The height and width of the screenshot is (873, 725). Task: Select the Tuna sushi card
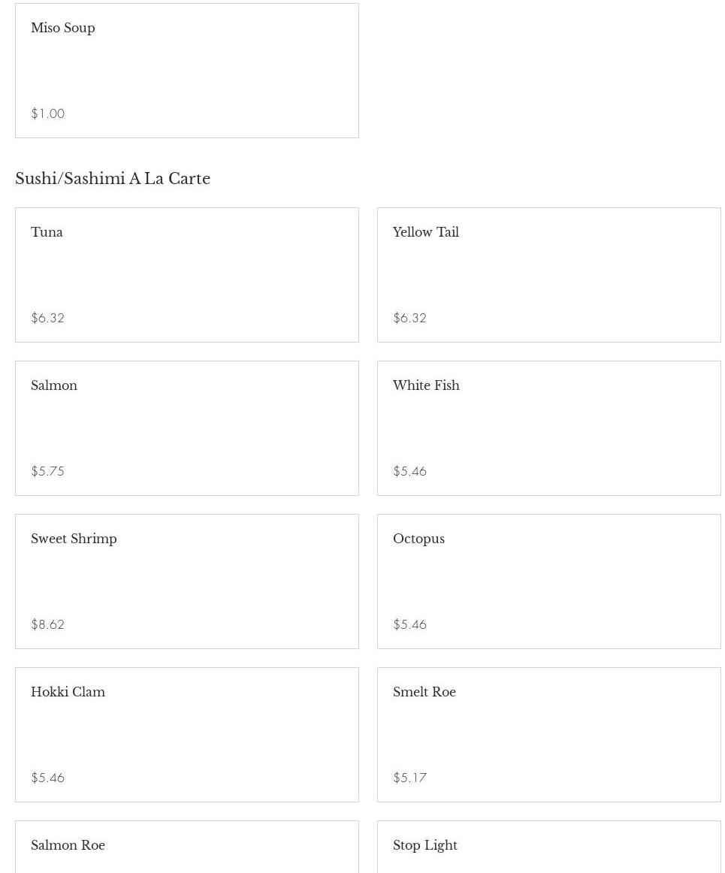point(186,275)
